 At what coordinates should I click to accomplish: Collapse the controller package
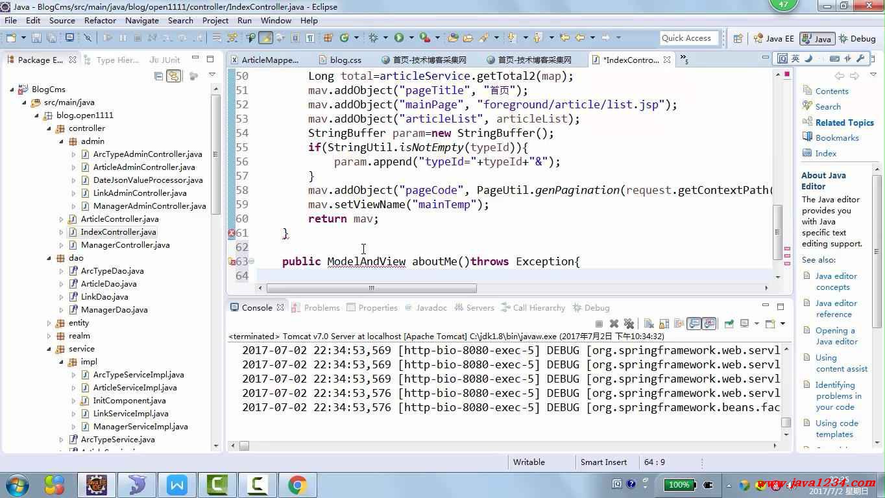(x=49, y=128)
